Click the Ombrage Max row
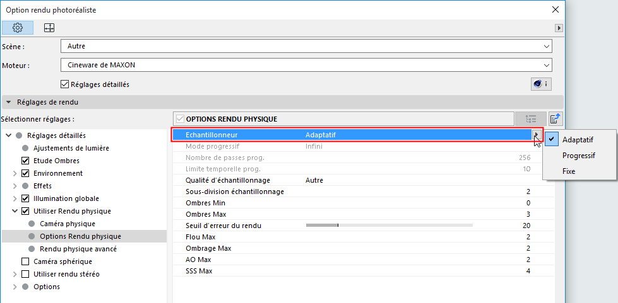618x303 pixels. click(364, 248)
